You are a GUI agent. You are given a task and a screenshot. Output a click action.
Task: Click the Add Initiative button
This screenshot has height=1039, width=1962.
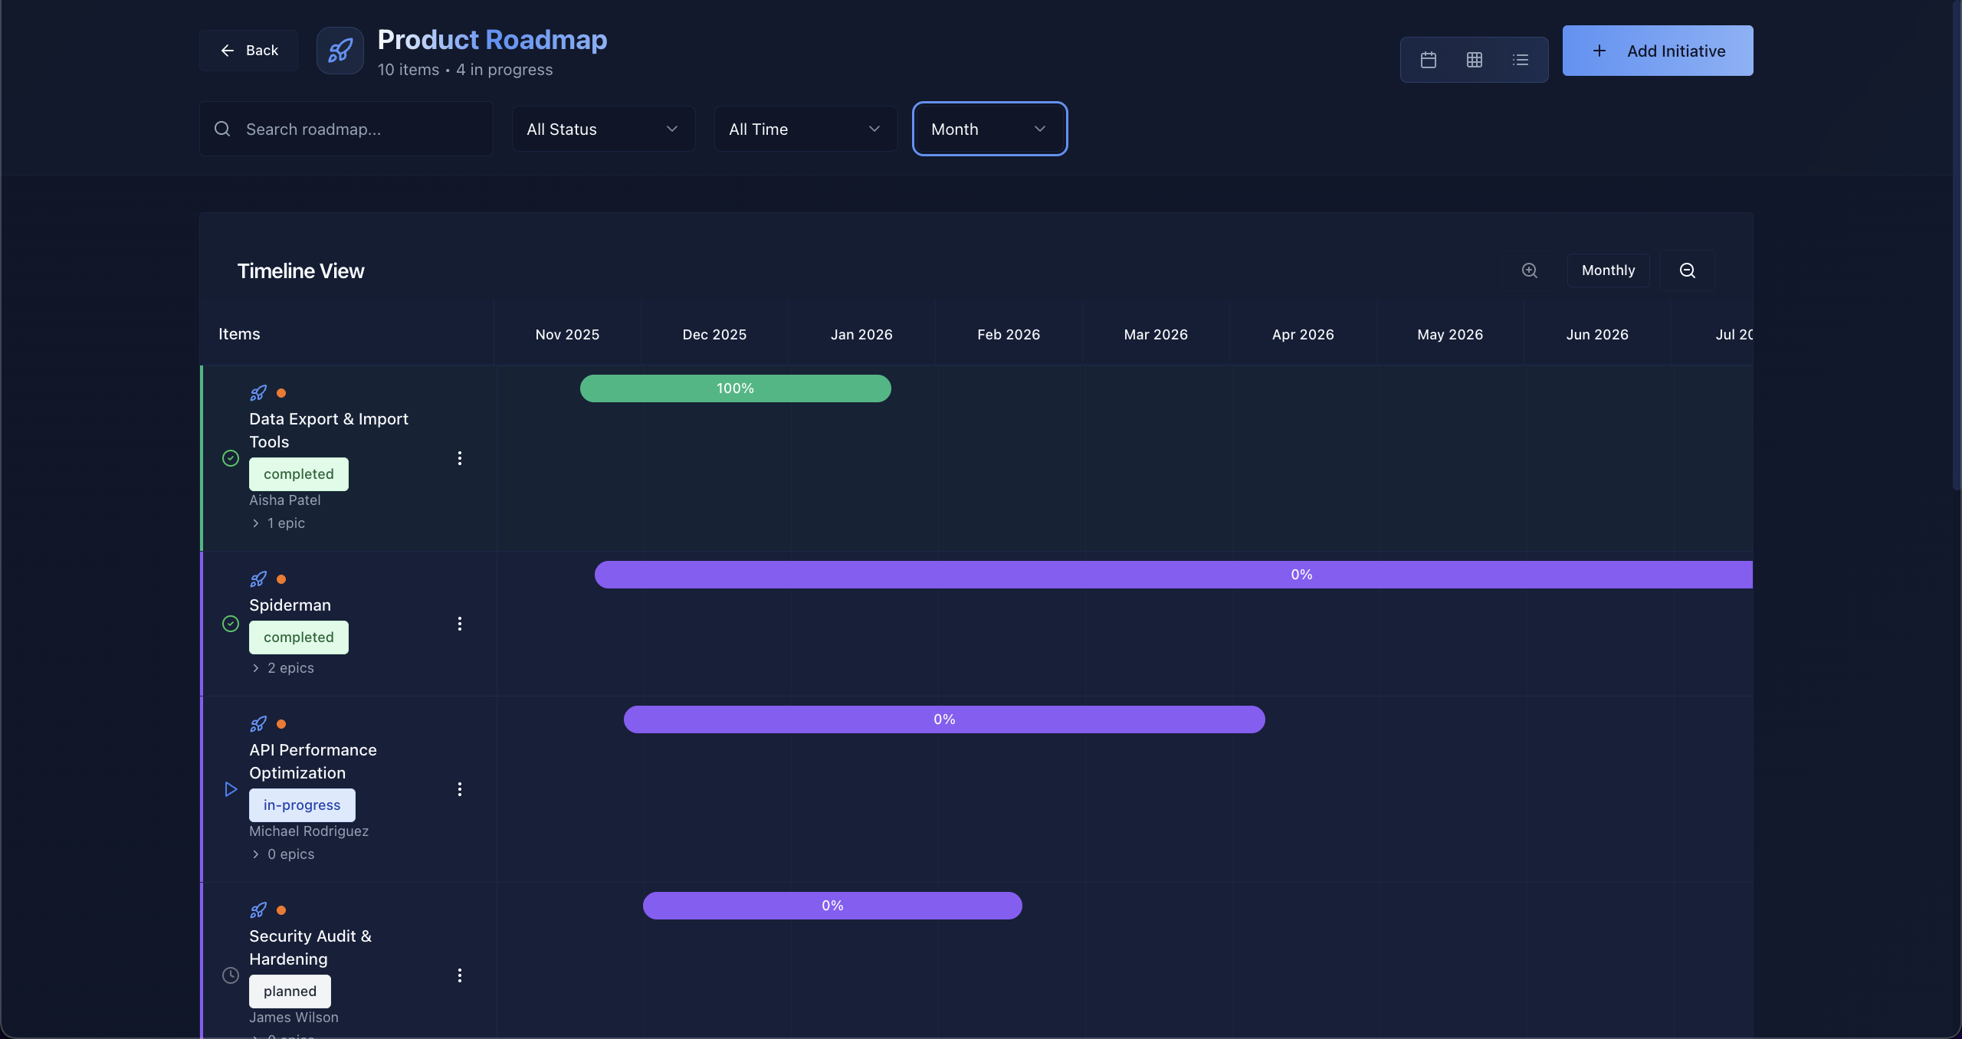[x=1657, y=51]
